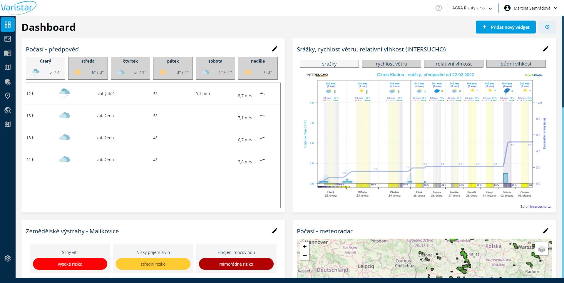Image resolution: width=564 pixels, height=283 pixels.
Task: Select the čtvrtek forecast day
Action: tap(130, 68)
